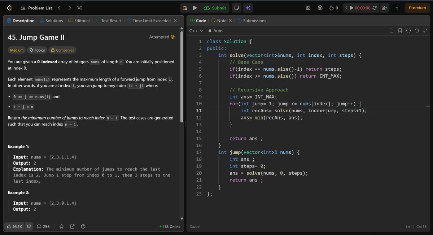Viewport: 433px width, 235px height.
Task: Click the debugger icon beside Run
Action: [185, 8]
